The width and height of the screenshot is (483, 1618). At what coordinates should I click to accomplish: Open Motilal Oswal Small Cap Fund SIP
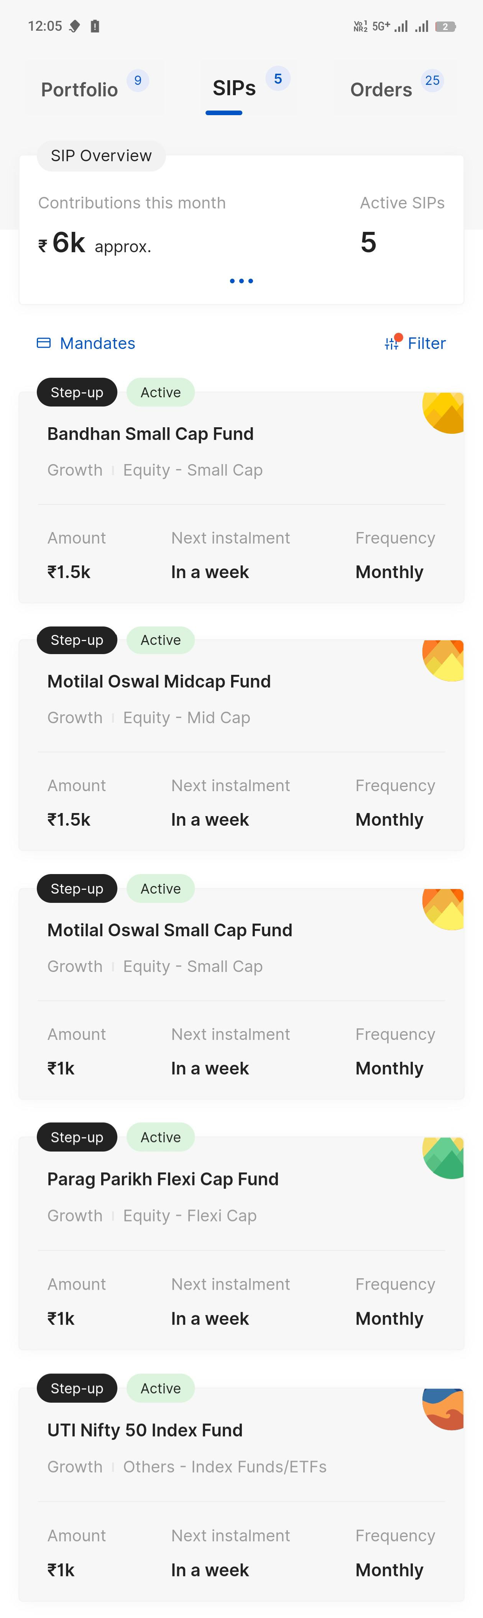click(170, 930)
